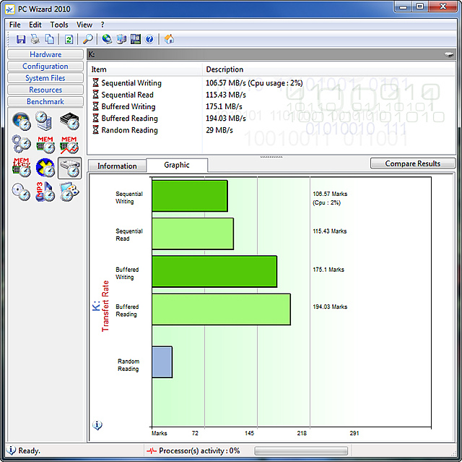Screen dimensions: 462x462
Task: Select the computer tower benchmark icon
Action: point(45,121)
